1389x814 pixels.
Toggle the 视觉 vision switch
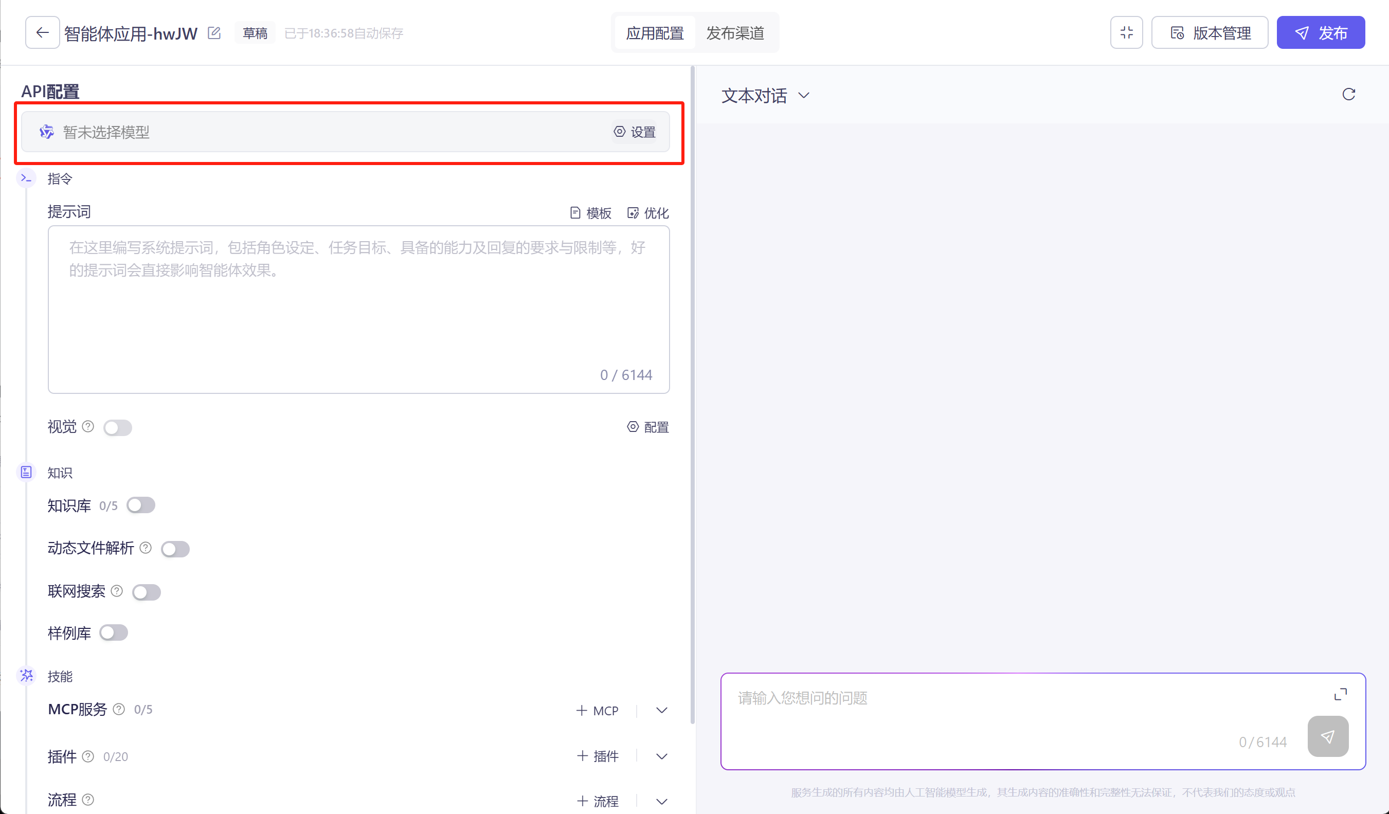[117, 427]
